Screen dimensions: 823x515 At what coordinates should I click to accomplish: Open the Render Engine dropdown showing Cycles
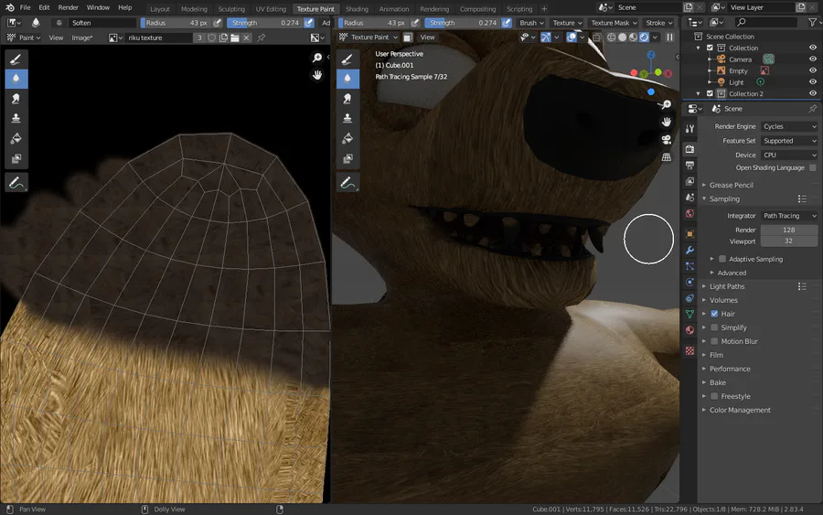click(x=789, y=127)
